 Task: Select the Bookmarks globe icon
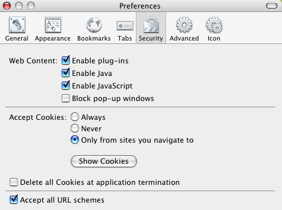pos(94,25)
